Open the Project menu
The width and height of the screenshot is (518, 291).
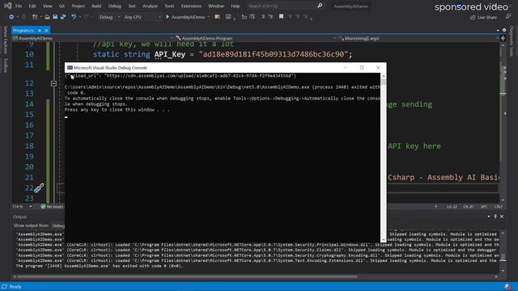coord(79,6)
